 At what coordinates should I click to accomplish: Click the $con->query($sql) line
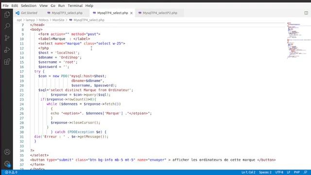[x=81, y=95]
